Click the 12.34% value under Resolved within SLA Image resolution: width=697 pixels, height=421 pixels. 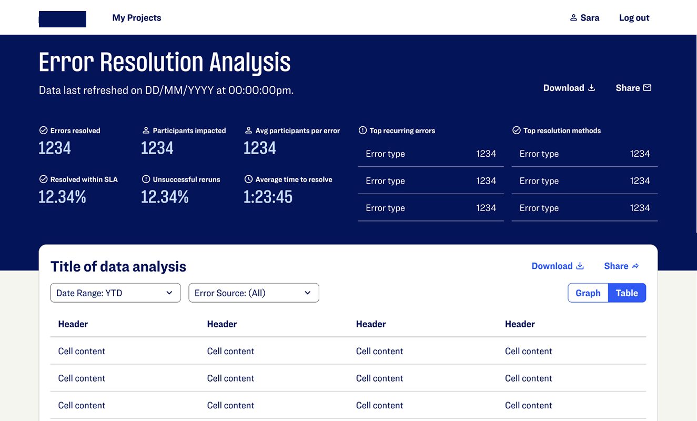click(x=63, y=197)
